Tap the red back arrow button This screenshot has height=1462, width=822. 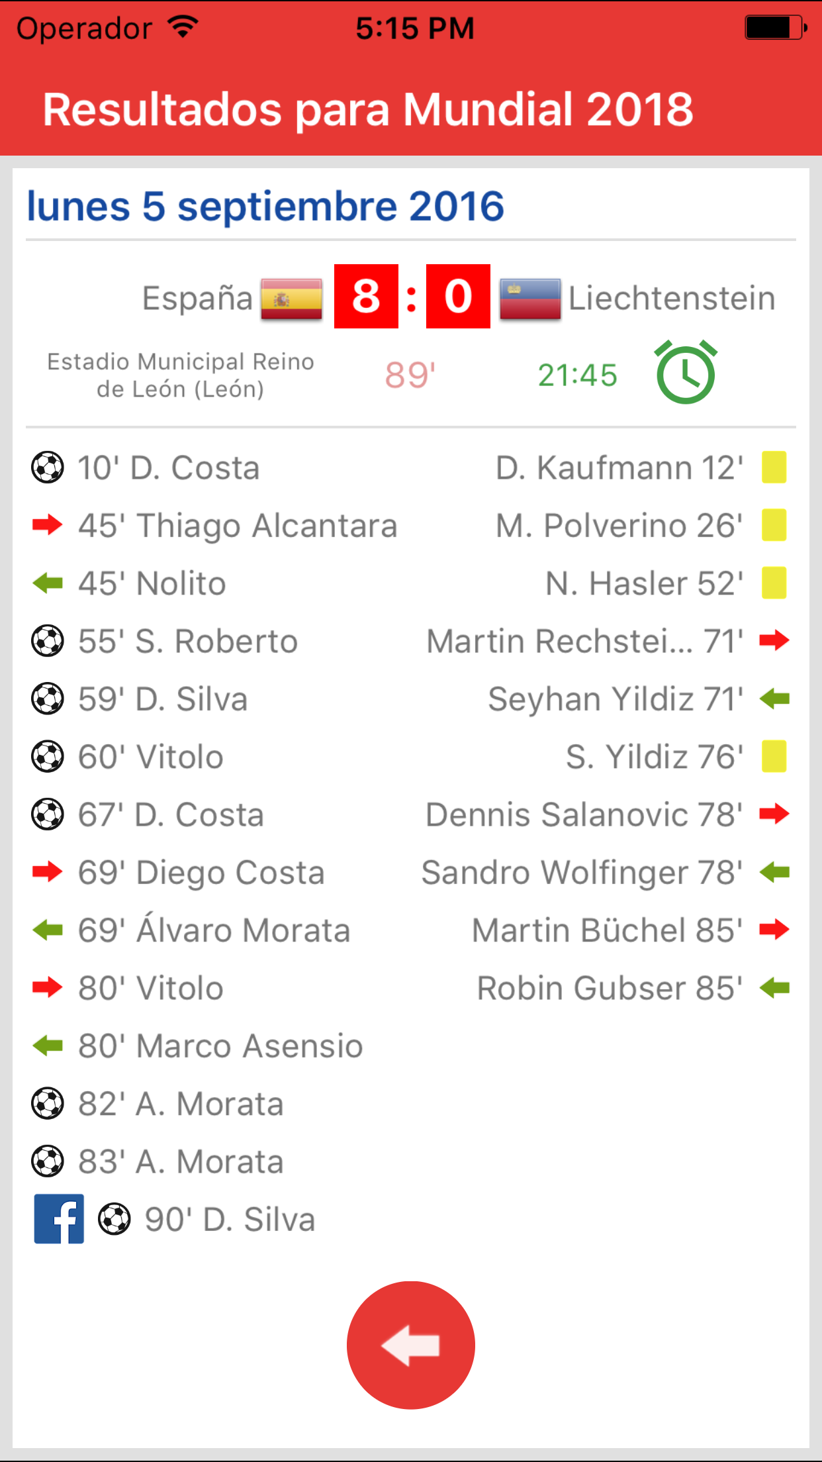pos(411,1345)
